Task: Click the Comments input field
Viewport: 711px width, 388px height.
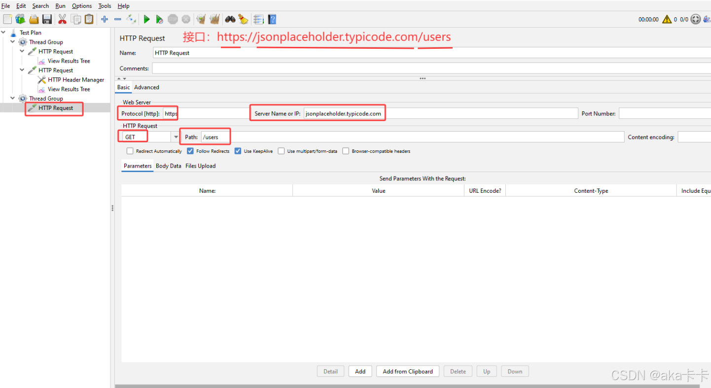Action: click(431, 69)
